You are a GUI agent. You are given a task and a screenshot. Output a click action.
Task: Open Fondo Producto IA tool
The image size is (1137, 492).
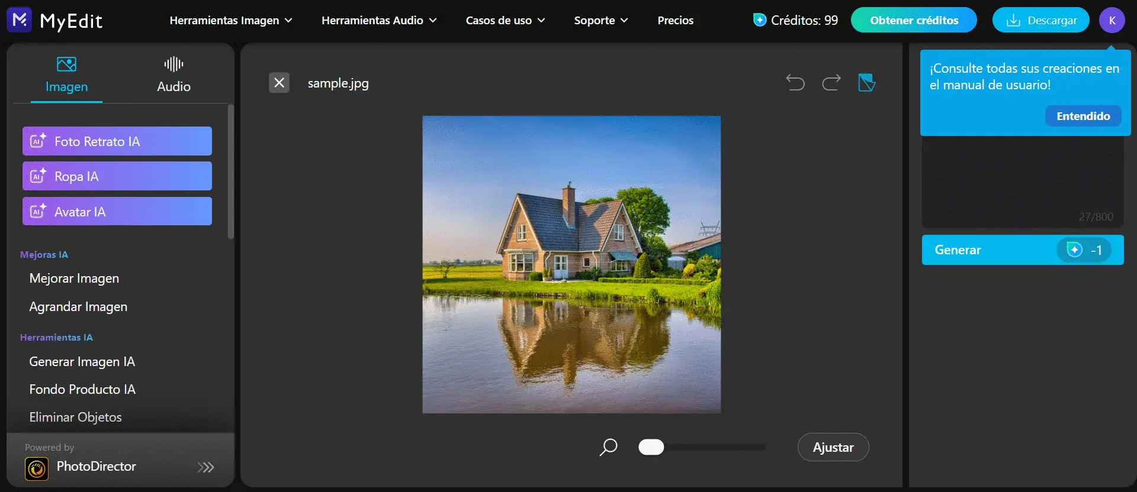click(82, 390)
